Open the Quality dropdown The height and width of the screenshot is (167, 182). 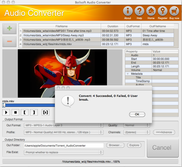(137, 125)
